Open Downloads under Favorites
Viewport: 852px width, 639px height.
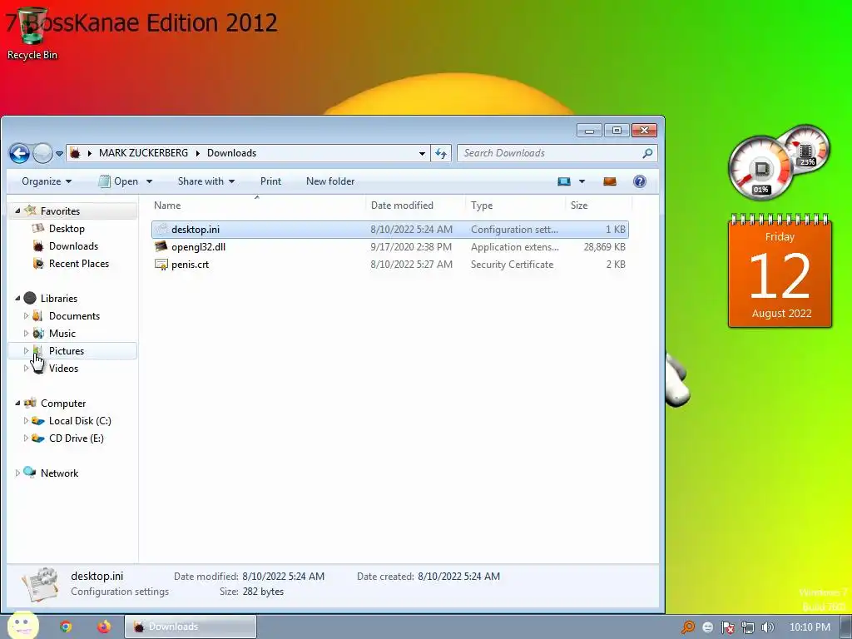pyautogui.click(x=73, y=246)
